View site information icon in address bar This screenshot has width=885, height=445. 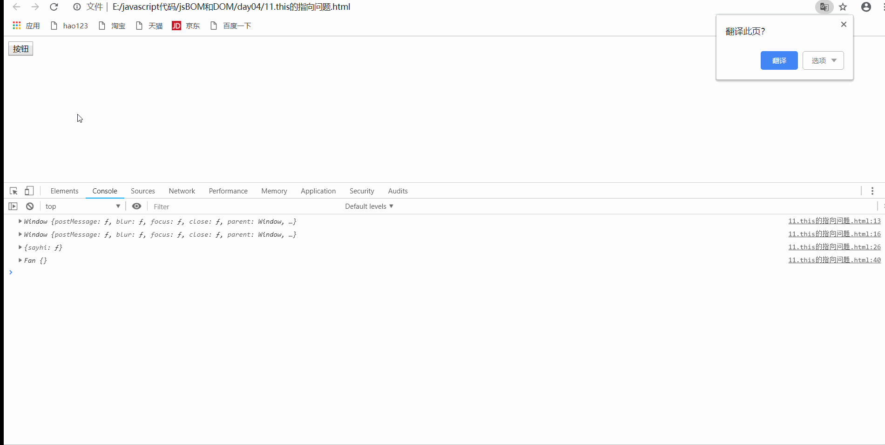[77, 7]
